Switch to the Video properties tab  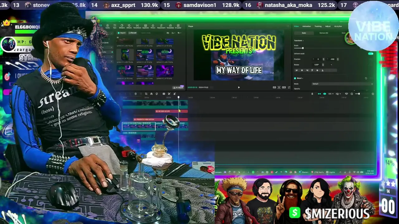pyautogui.click(x=296, y=26)
